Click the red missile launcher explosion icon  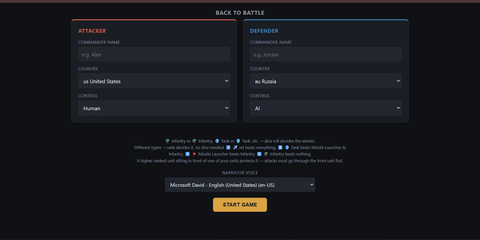pyautogui.click(x=194, y=154)
